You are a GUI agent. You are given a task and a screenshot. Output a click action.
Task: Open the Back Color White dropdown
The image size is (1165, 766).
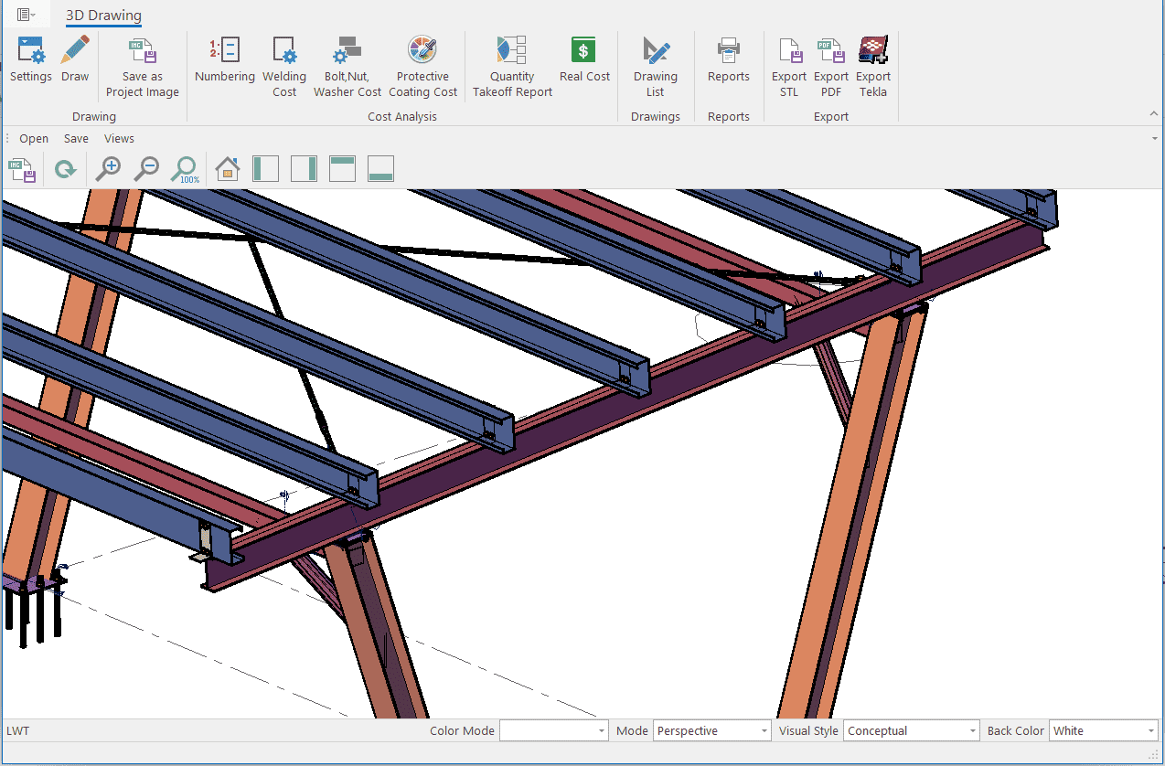[x=1150, y=731]
